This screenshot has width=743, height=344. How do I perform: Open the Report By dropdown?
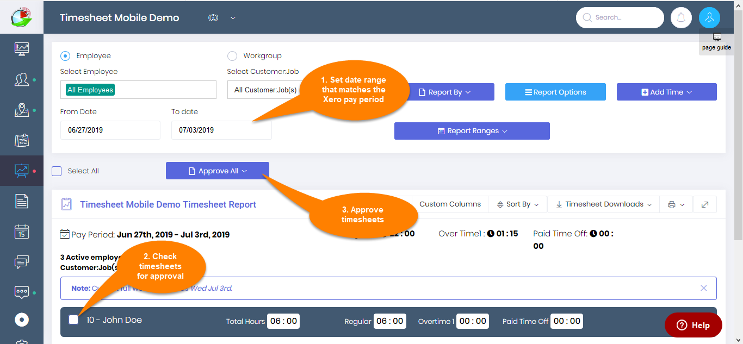(x=445, y=92)
